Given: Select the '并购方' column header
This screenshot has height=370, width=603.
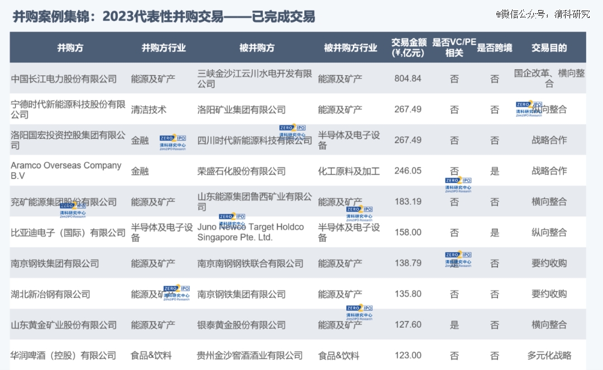Looking at the screenshot, I should point(70,47).
